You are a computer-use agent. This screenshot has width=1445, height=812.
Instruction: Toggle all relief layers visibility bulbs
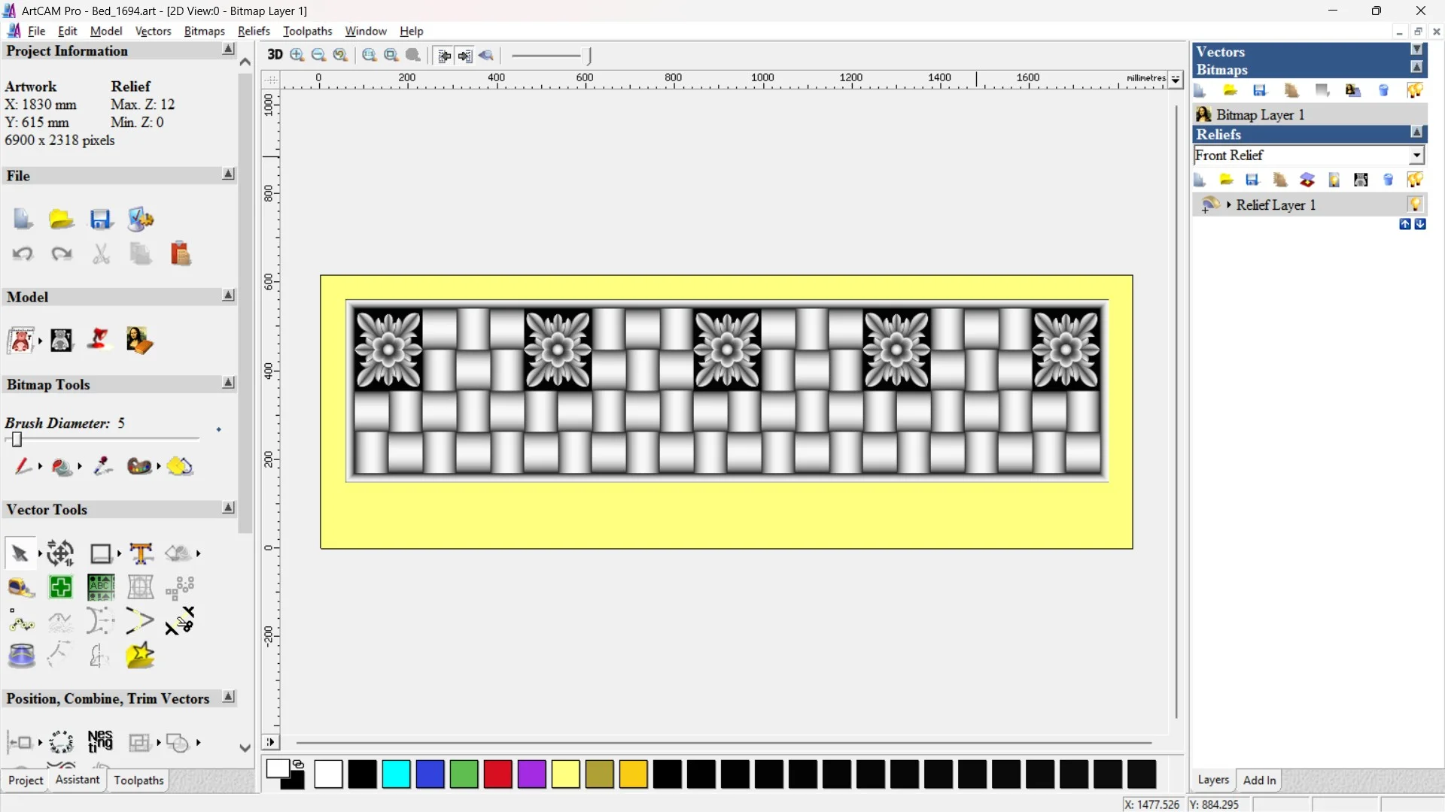click(1415, 180)
